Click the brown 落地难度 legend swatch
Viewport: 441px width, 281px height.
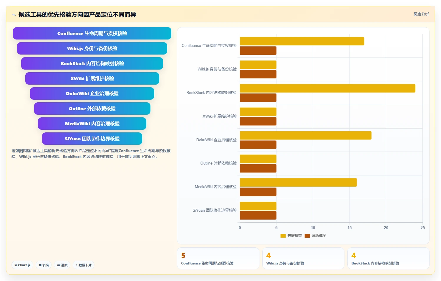(x=307, y=236)
